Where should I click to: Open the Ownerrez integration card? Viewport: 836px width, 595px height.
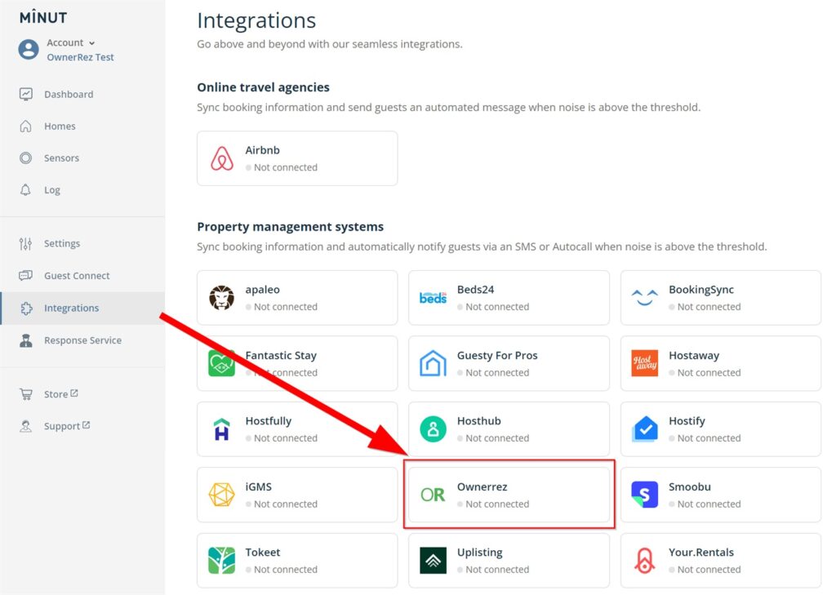509,495
